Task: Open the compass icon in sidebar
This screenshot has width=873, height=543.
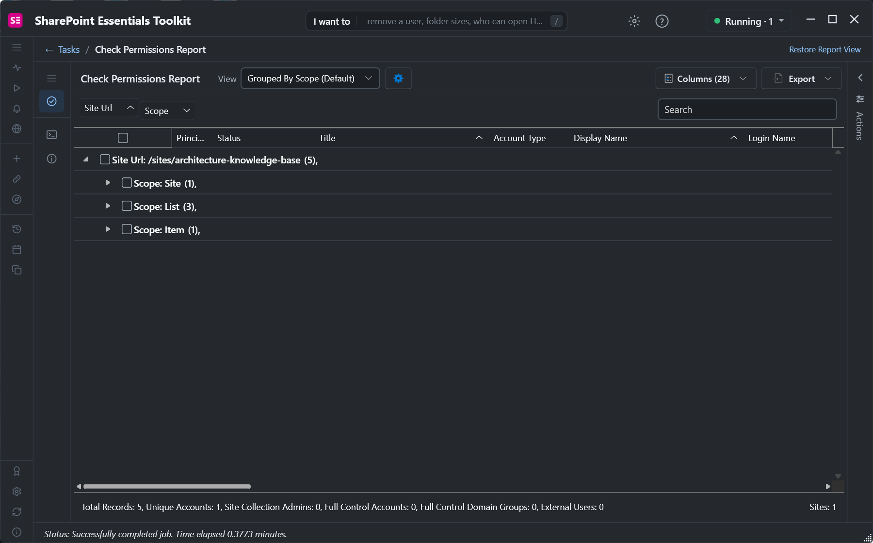Action: [x=17, y=199]
